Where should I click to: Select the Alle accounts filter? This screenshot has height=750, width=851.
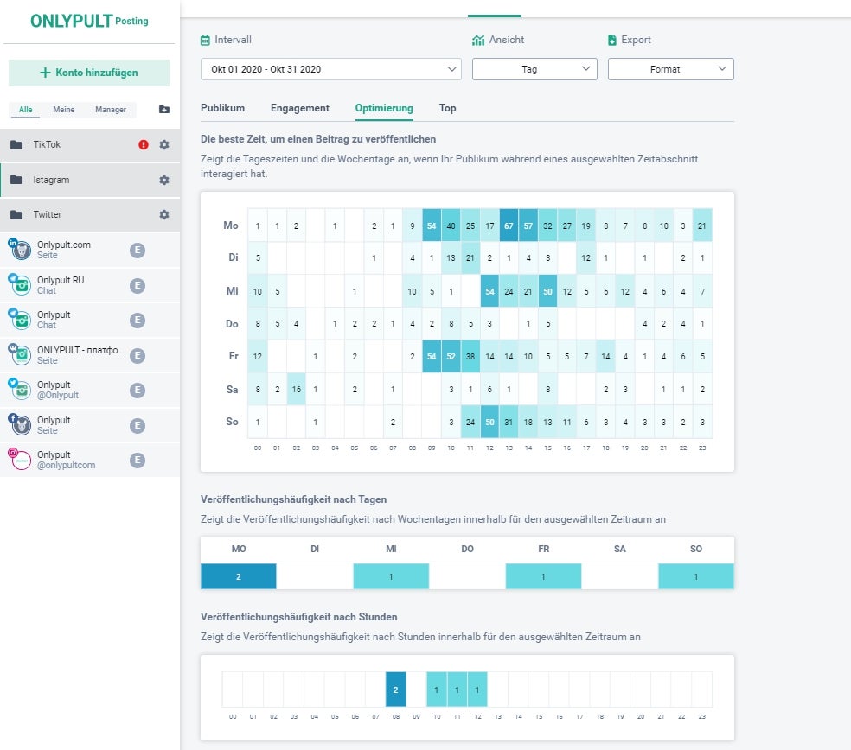click(25, 110)
